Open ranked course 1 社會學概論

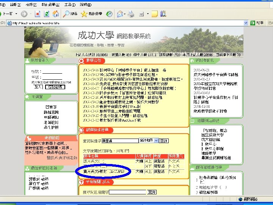(218, 180)
